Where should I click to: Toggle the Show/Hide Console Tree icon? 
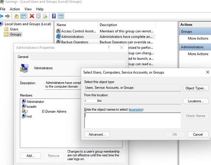pos(23,16)
